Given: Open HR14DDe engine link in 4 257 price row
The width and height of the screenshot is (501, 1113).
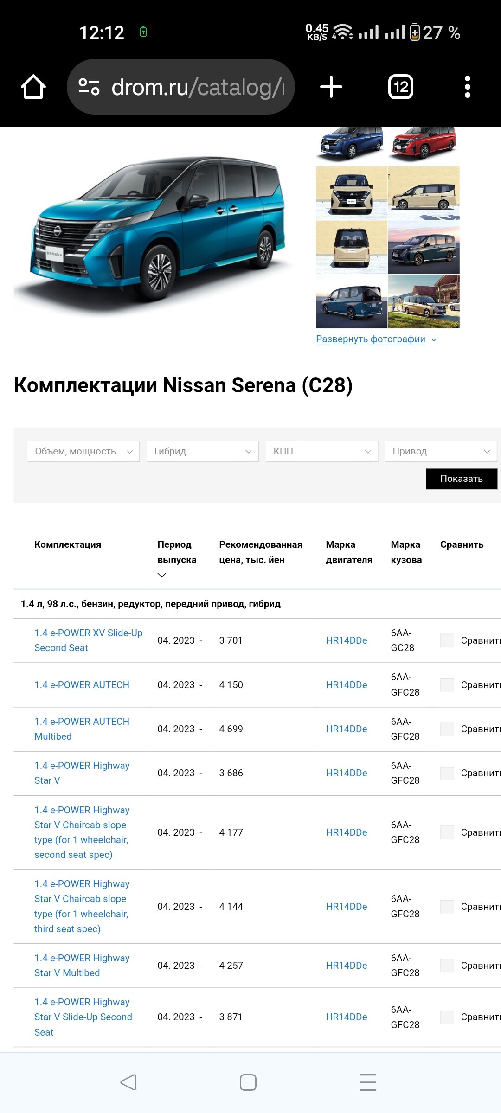Looking at the screenshot, I should (347, 966).
